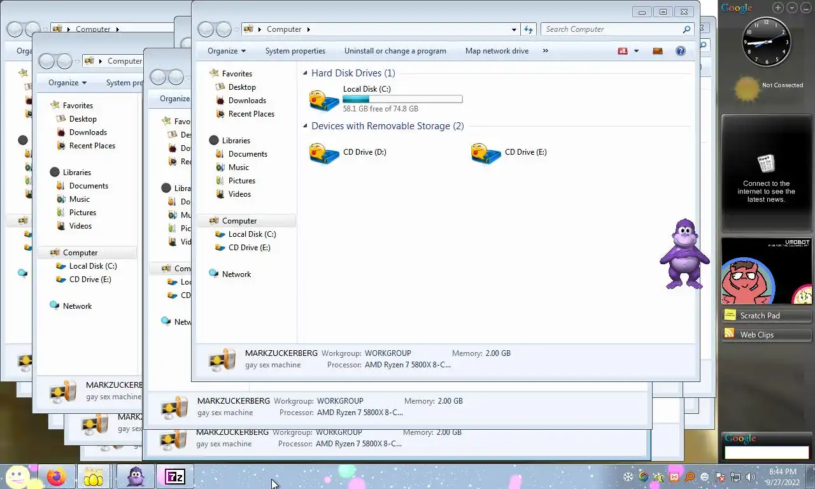Open the view options dropdown arrow
This screenshot has width=815, height=489.
636,51
